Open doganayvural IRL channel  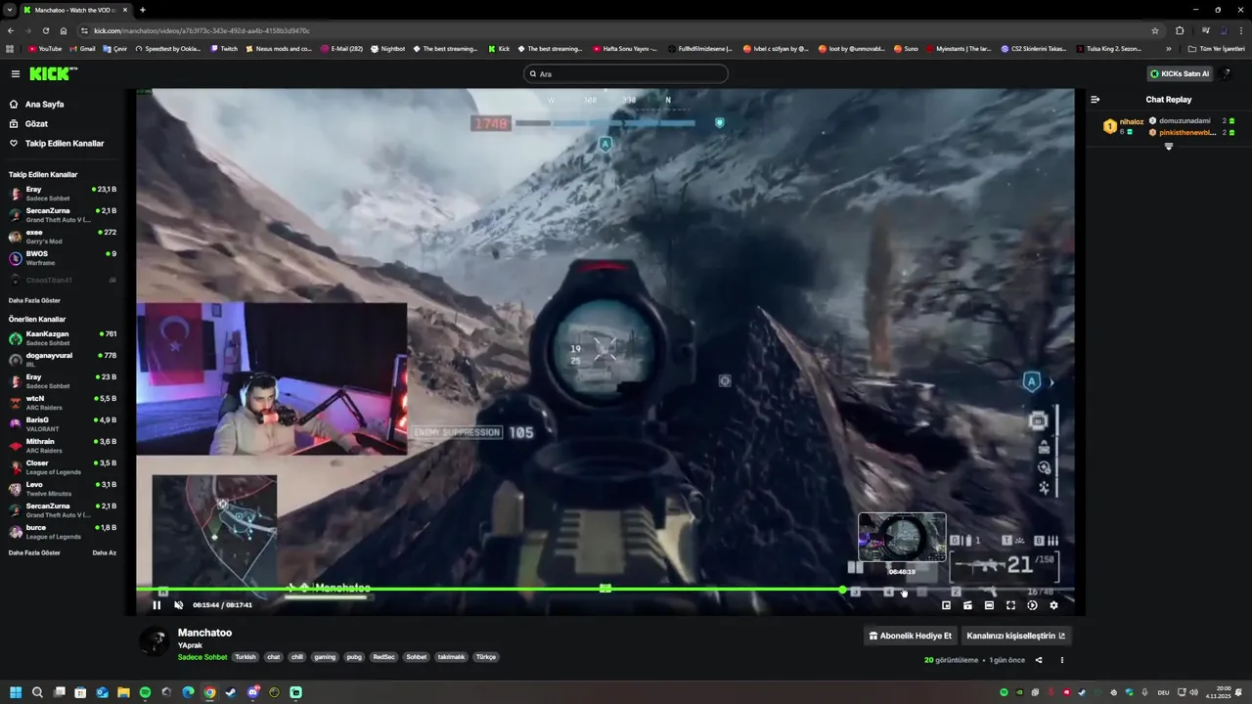[62, 360]
